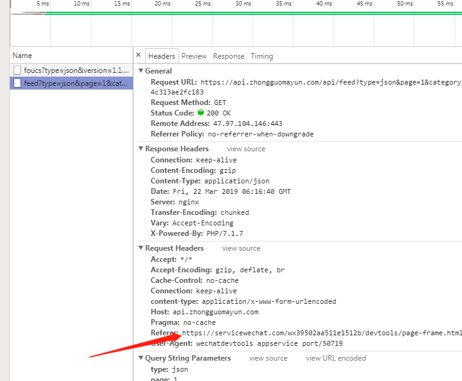Select the feed?type=json request row
Screen dimensions: 462x381
77,83
